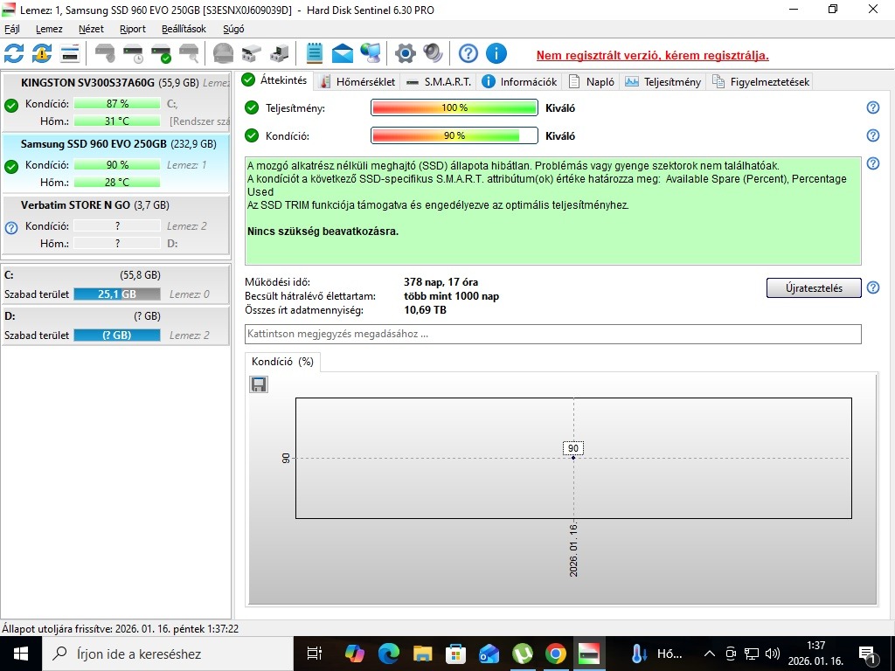Open the Lemez menu

tap(49, 29)
